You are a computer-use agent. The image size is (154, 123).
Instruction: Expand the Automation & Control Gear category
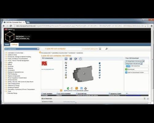click(5, 53)
